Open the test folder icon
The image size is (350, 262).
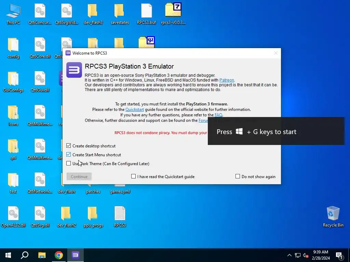tap(13, 183)
